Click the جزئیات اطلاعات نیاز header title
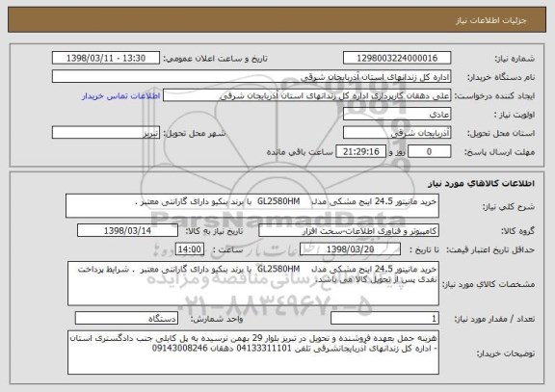 (491, 20)
